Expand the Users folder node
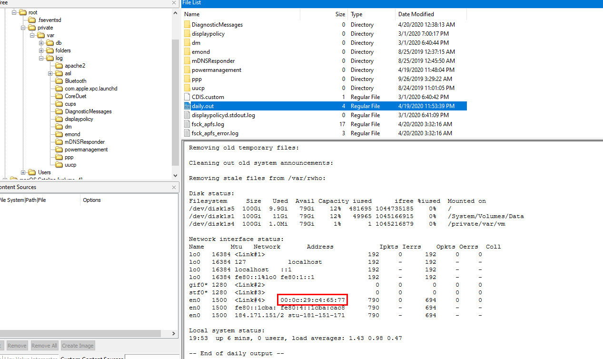The width and height of the screenshot is (603, 359). [23, 172]
